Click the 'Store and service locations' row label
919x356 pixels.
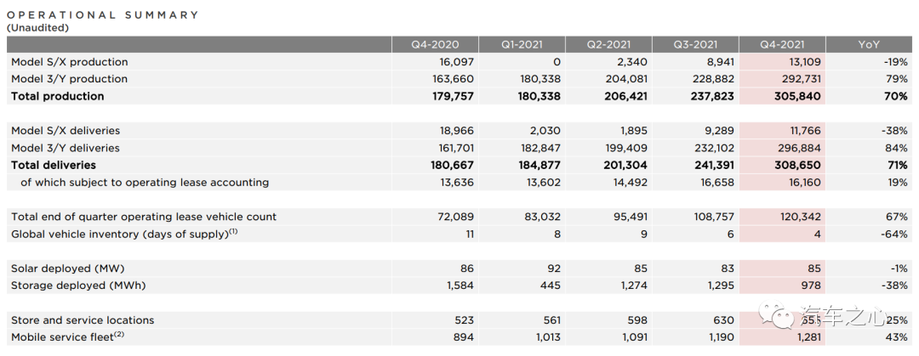[83, 320]
